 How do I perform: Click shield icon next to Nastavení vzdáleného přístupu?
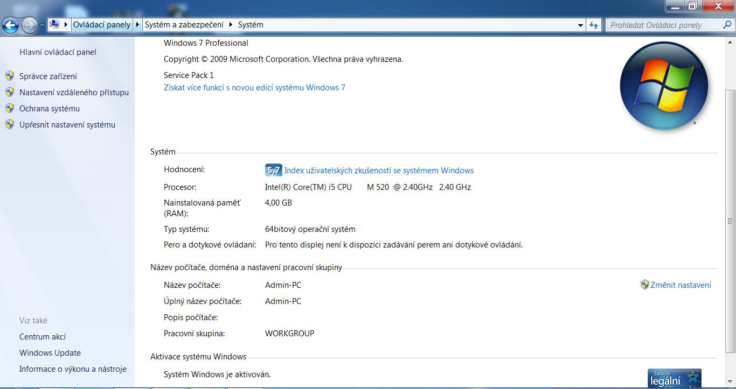[10, 92]
